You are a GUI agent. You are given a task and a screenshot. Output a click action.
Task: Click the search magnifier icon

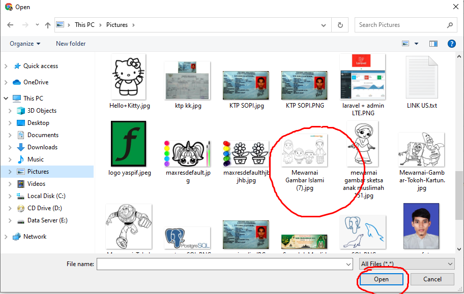pos(450,25)
